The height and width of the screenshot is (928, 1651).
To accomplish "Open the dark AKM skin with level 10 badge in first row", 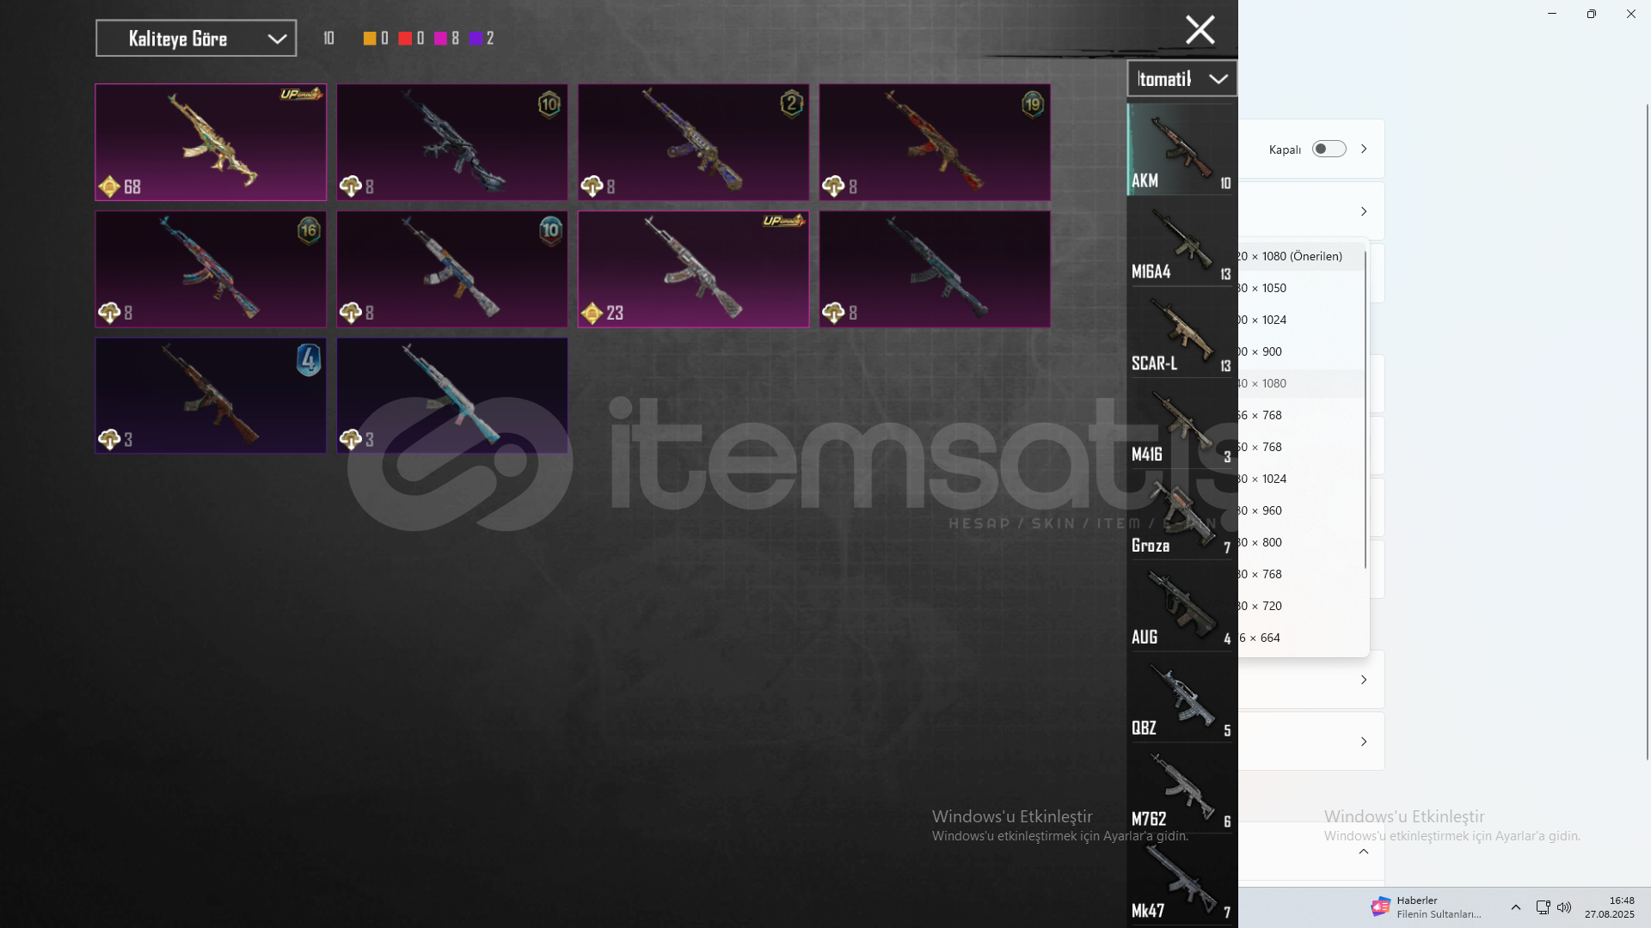I will (452, 142).
